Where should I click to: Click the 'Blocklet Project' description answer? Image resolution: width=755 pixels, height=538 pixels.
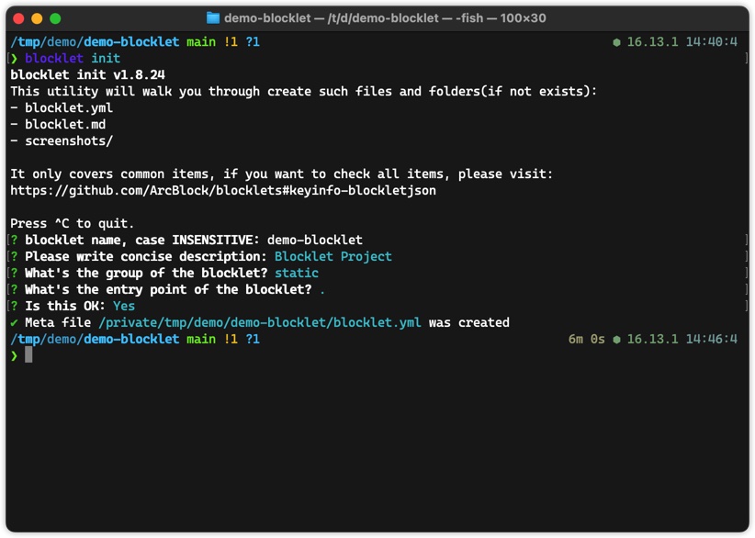[x=333, y=257]
